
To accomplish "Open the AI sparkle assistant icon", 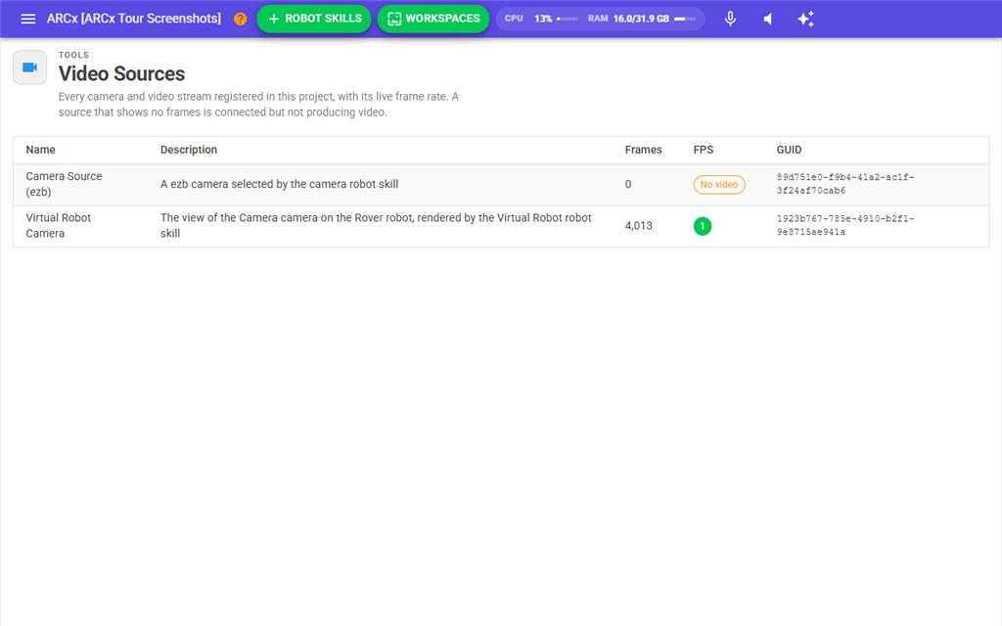I will (806, 19).
